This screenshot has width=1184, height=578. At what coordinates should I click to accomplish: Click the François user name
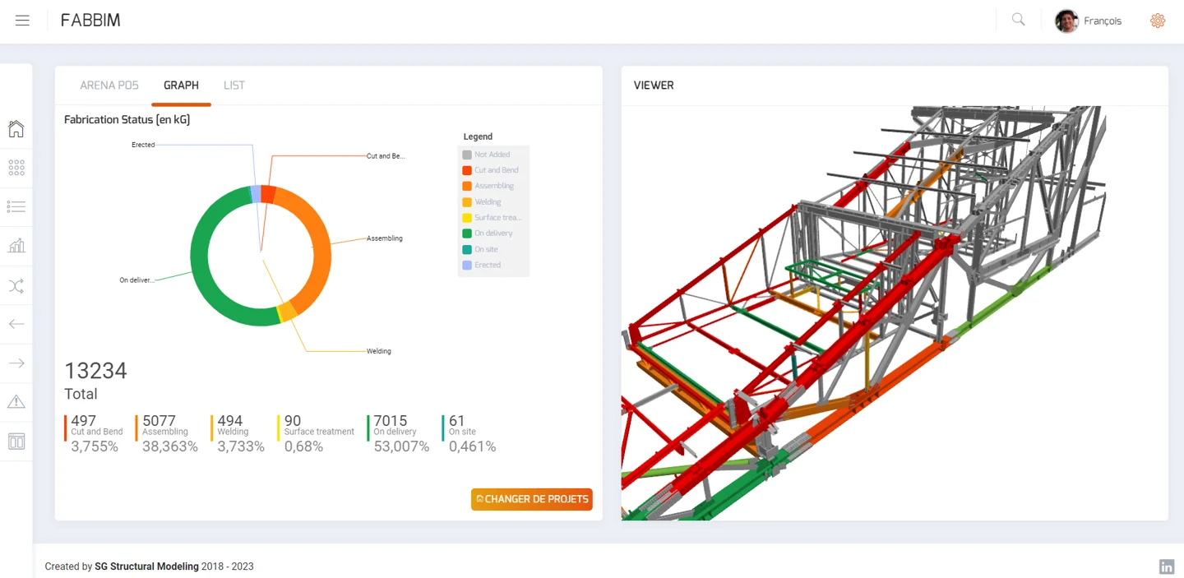[1103, 21]
